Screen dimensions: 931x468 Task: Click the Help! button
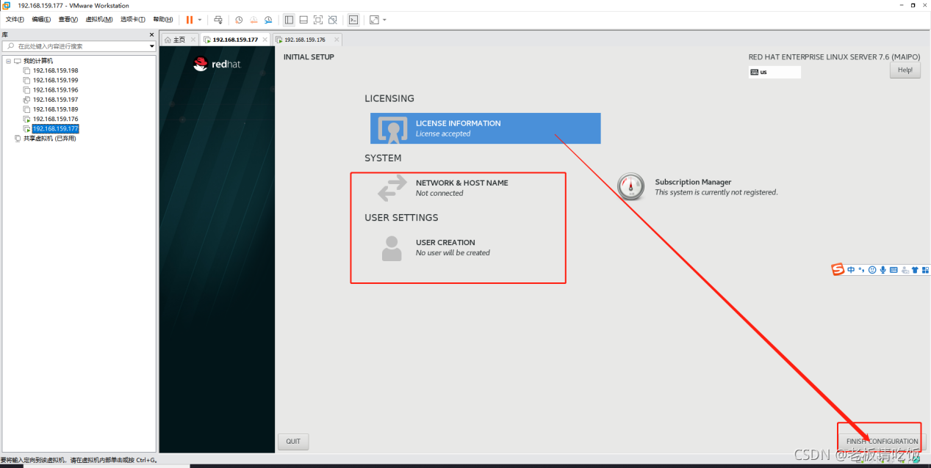(x=905, y=70)
